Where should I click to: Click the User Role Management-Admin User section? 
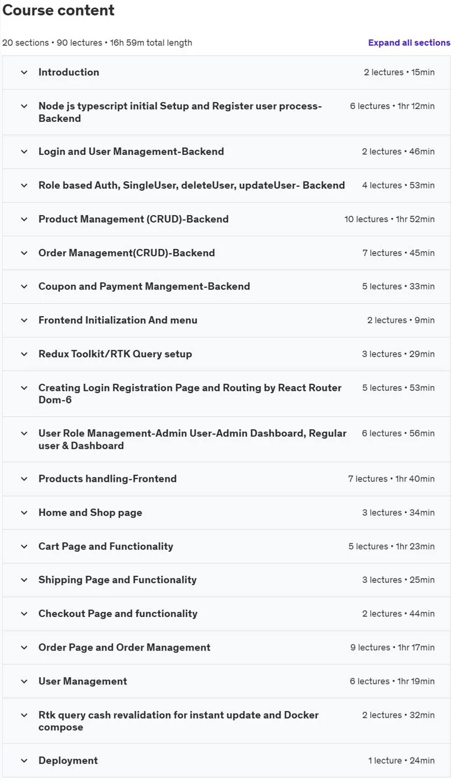(x=226, y=440)
